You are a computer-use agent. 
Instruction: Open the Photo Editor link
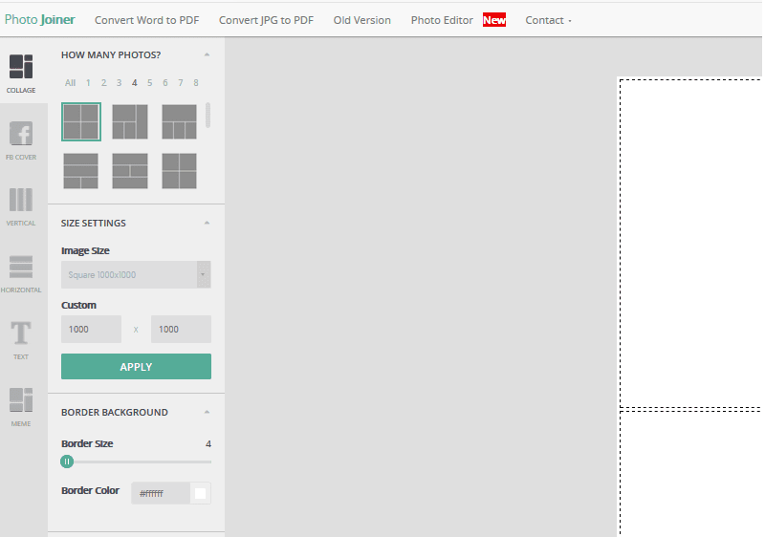point(442,20)
